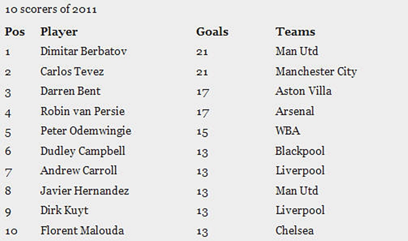Select Blackpool in Teams column

(x=300, y=151)
